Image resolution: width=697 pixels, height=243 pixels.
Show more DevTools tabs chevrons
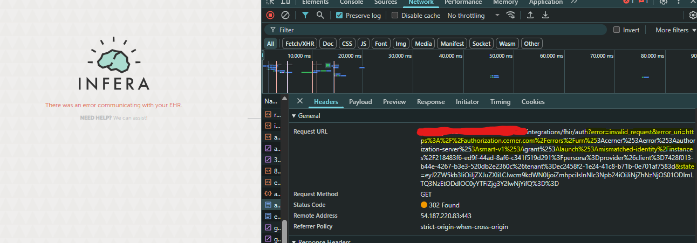click(x=573, y=2)
